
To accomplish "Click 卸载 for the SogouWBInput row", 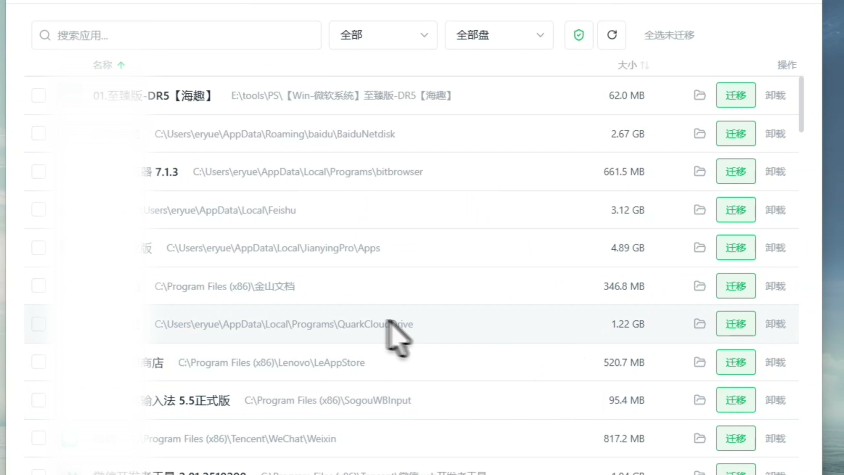I will [775, 400].
